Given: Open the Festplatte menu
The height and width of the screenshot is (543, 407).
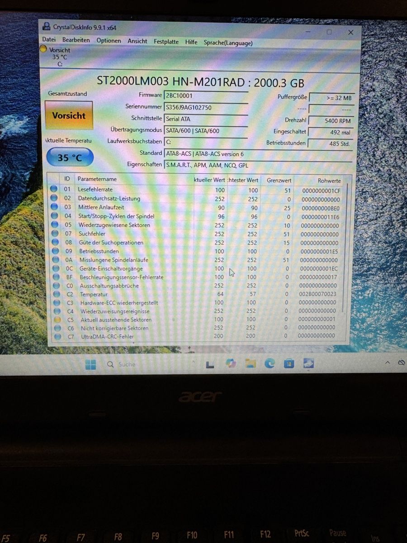Looking at the screenshot, I should coord(166,42).
